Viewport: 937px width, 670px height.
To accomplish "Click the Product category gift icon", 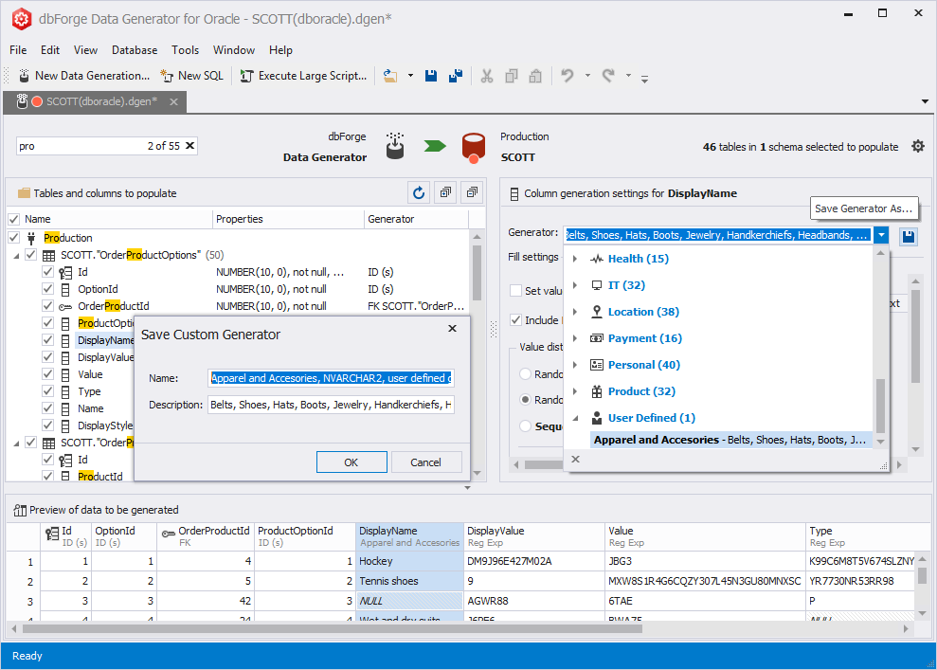I will point(596,391).
